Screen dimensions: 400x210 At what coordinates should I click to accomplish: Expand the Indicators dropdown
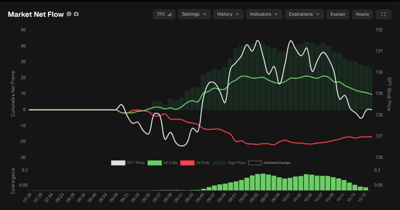coord(264,14)
